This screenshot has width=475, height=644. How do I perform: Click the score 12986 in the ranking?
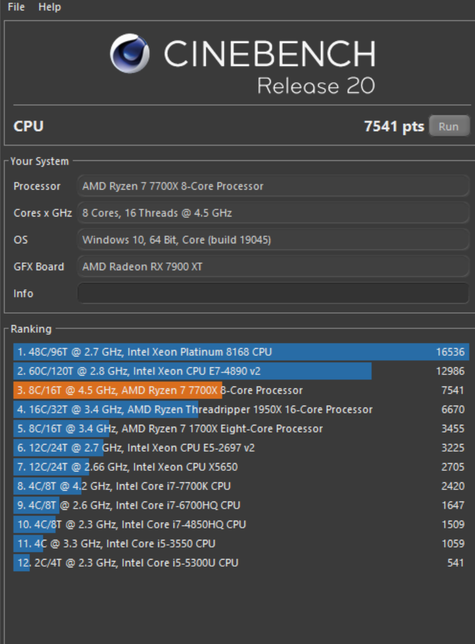450,371
